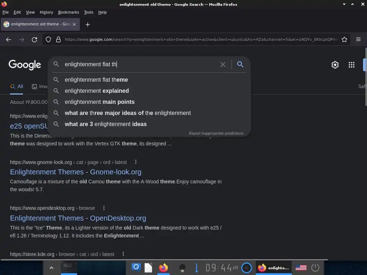
Task: Click the forward navigation arrow
Action: point(22,39)
